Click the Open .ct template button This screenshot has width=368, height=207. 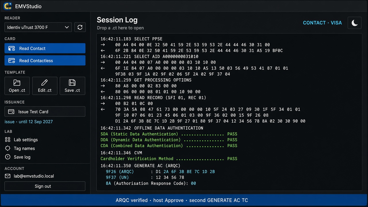tap(17, 86)
